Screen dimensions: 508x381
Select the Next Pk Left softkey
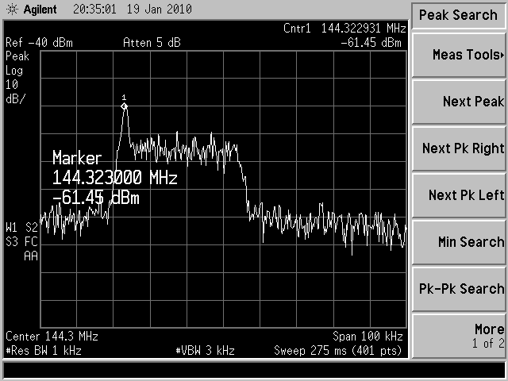(459, 195)
